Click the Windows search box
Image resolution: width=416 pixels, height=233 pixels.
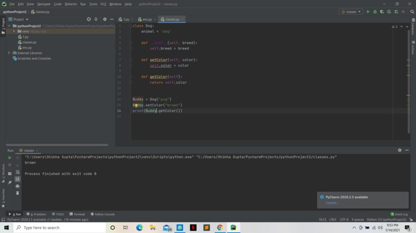click(60, 227)
